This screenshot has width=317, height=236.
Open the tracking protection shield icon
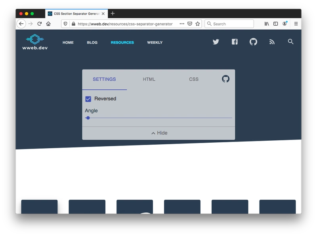[x=65, y=24]
